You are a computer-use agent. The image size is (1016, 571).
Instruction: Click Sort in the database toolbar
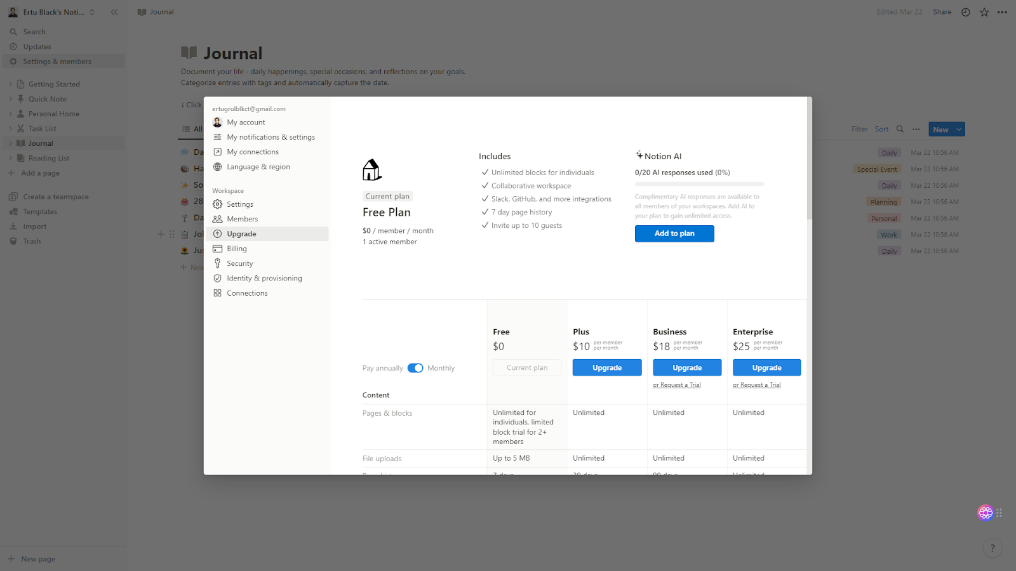881,129
